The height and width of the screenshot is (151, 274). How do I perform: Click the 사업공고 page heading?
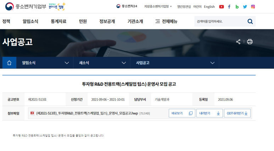[17, 42]
